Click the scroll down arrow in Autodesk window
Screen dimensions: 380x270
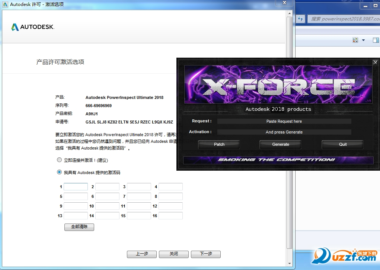[289, 263]
